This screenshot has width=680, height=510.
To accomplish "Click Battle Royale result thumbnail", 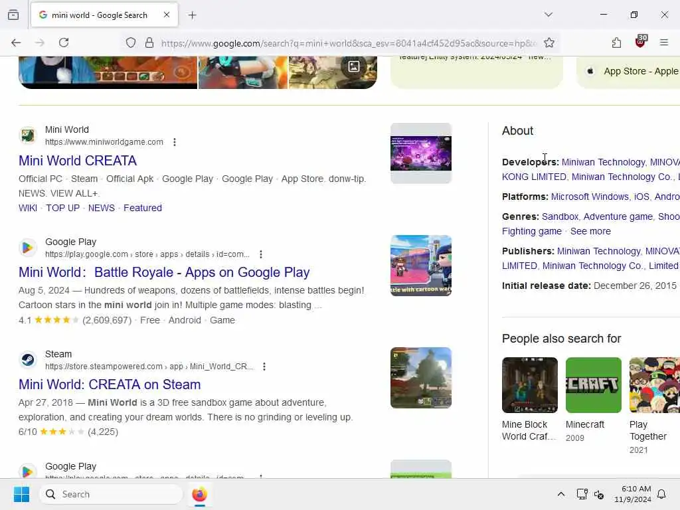I will (x=420, y=266).
